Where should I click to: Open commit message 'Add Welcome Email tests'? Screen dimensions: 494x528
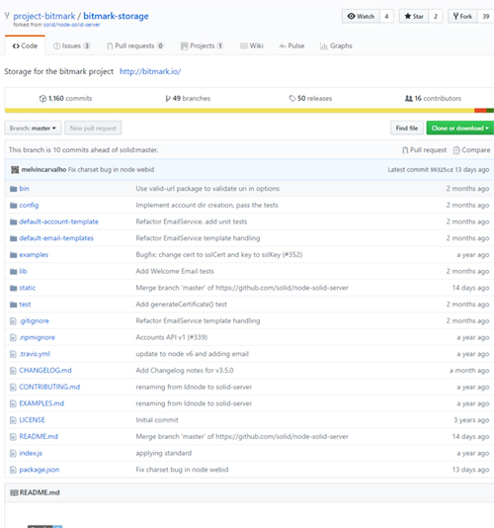pos(175,271)
